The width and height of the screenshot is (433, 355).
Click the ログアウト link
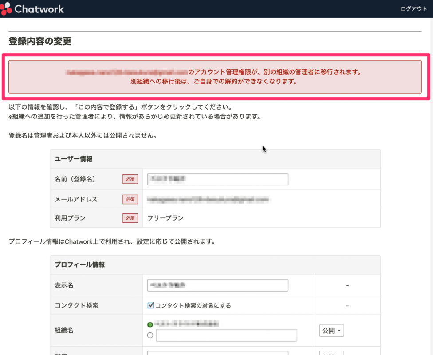pos(413,8)
